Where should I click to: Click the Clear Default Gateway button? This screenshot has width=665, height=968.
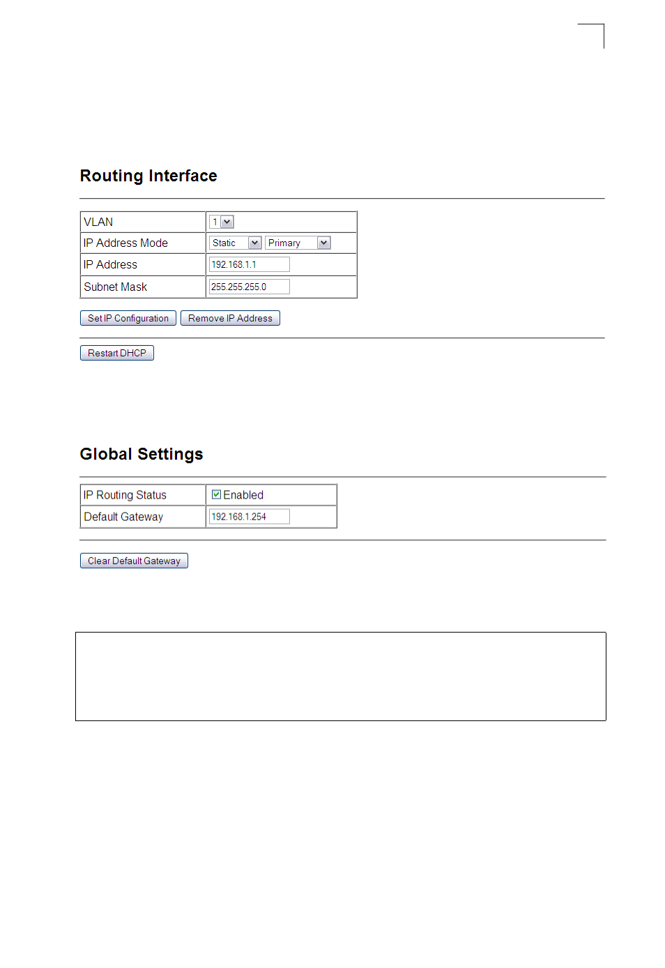point(134,561)
